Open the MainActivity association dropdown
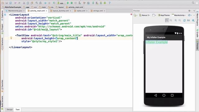The image size is (199, 112). [x=178, y=15]
